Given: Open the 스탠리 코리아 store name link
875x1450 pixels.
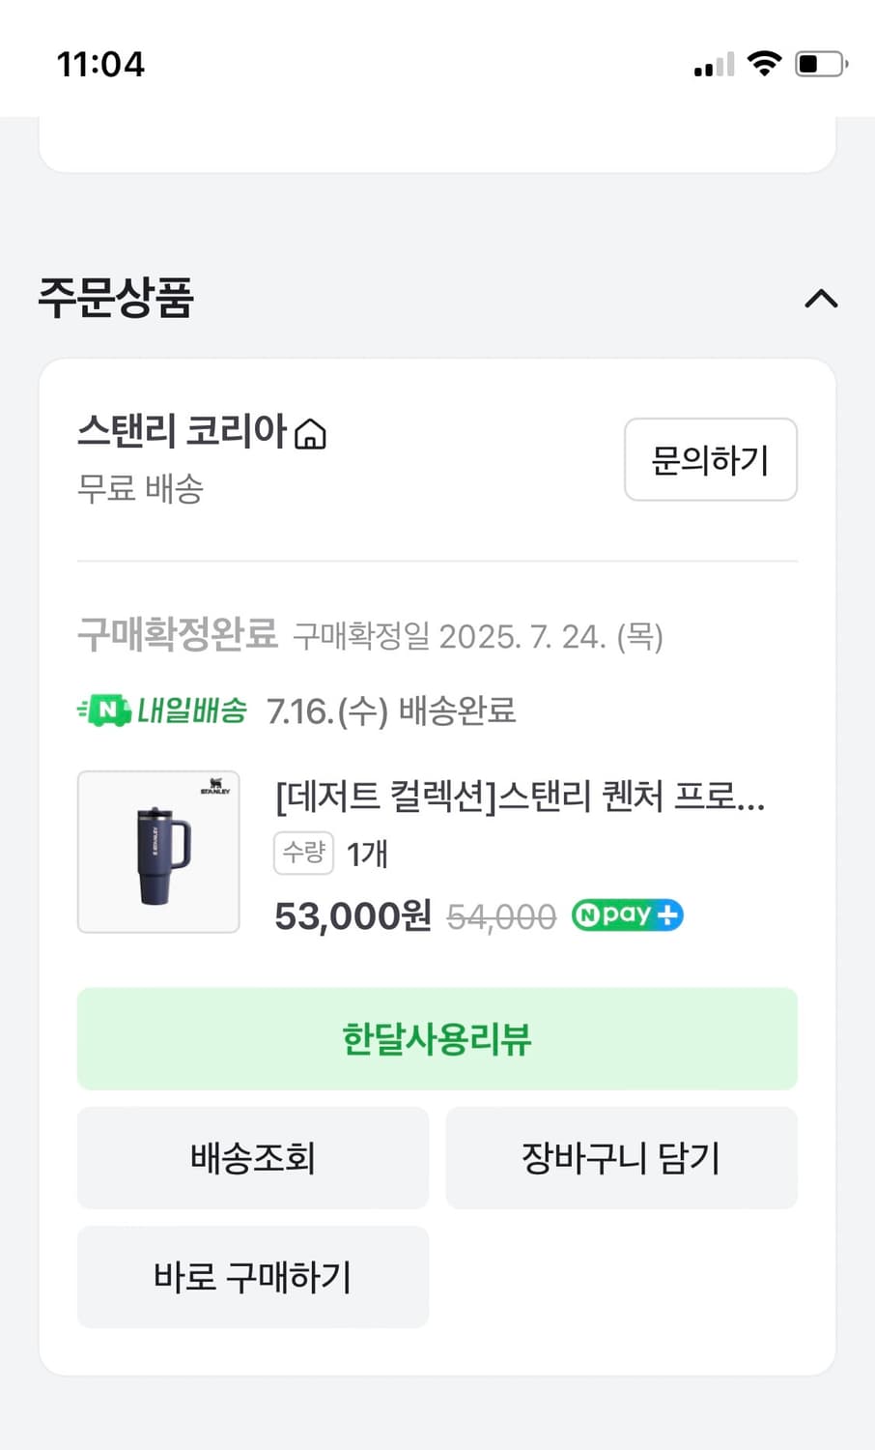Looking at the screenshot, I should pyautogui.click(x=183, y=431).
